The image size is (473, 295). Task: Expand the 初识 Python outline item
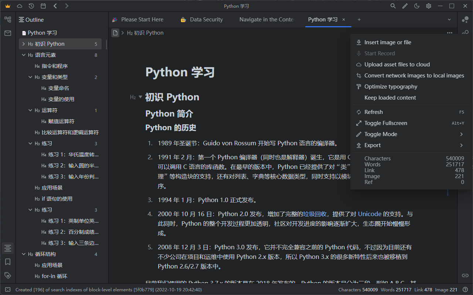pyautogui.click(x=24, y=44)
